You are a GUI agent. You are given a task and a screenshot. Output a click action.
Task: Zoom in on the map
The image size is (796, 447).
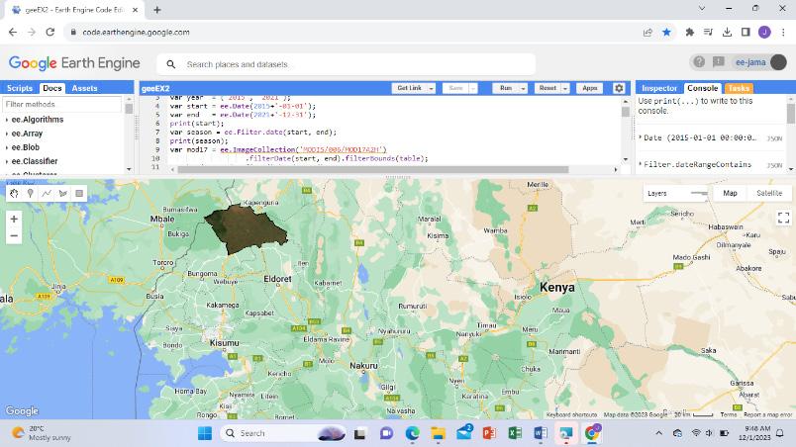[14, 219]
